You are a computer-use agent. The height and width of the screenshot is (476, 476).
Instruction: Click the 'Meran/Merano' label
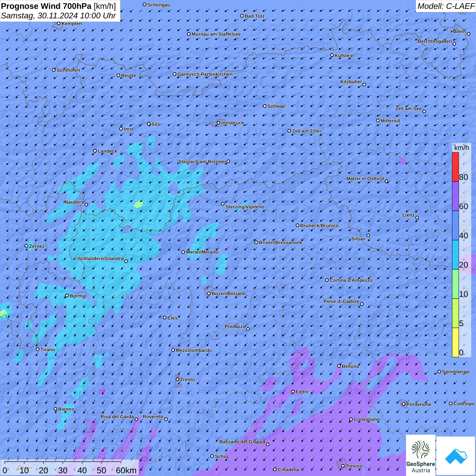[202, 252]
